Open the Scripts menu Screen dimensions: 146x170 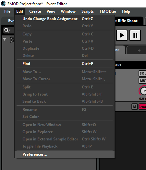tap(88, 11)
